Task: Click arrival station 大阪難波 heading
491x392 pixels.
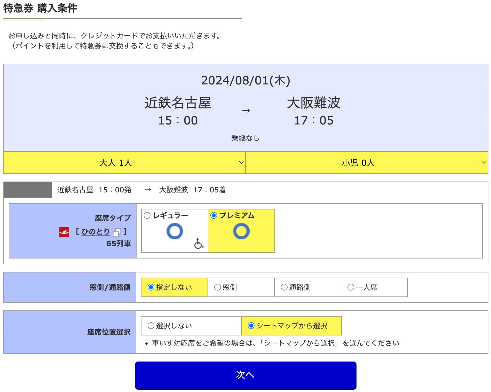Action: [314, 103]
